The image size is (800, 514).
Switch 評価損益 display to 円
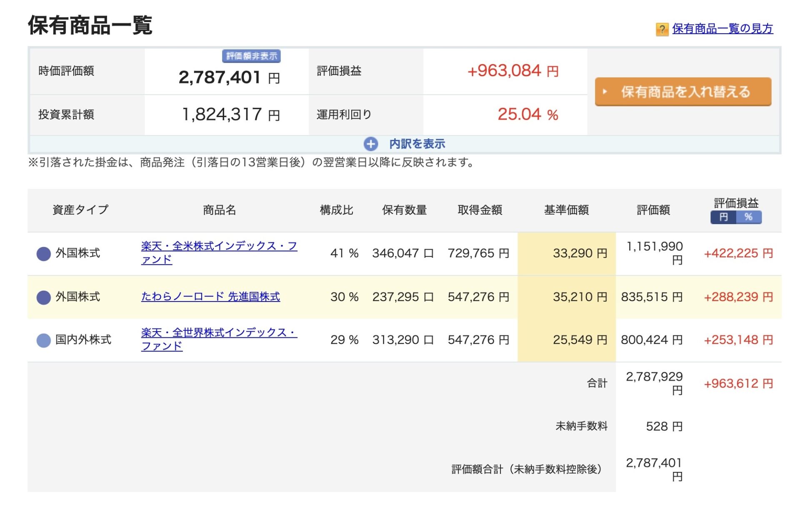tap(723, 217)
